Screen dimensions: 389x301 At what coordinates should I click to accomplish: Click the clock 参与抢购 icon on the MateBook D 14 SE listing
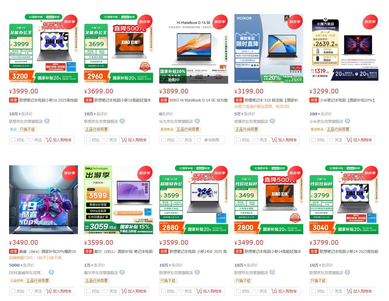pyautogui.click(x=199, y=140)
